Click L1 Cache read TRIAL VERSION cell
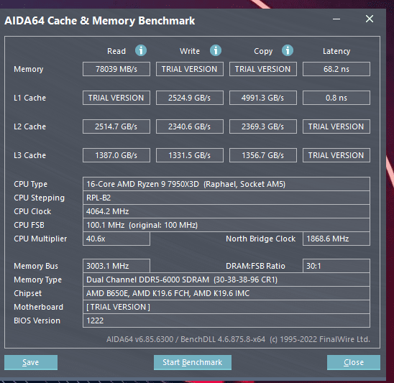The width and height of the screenshot is (394, 383). pos(116,98)
